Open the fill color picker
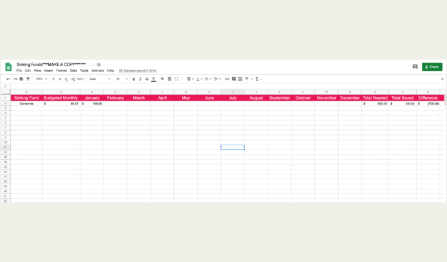Viewport: 447px width, 262px height. pyautogui.click(x=162, y=79)
